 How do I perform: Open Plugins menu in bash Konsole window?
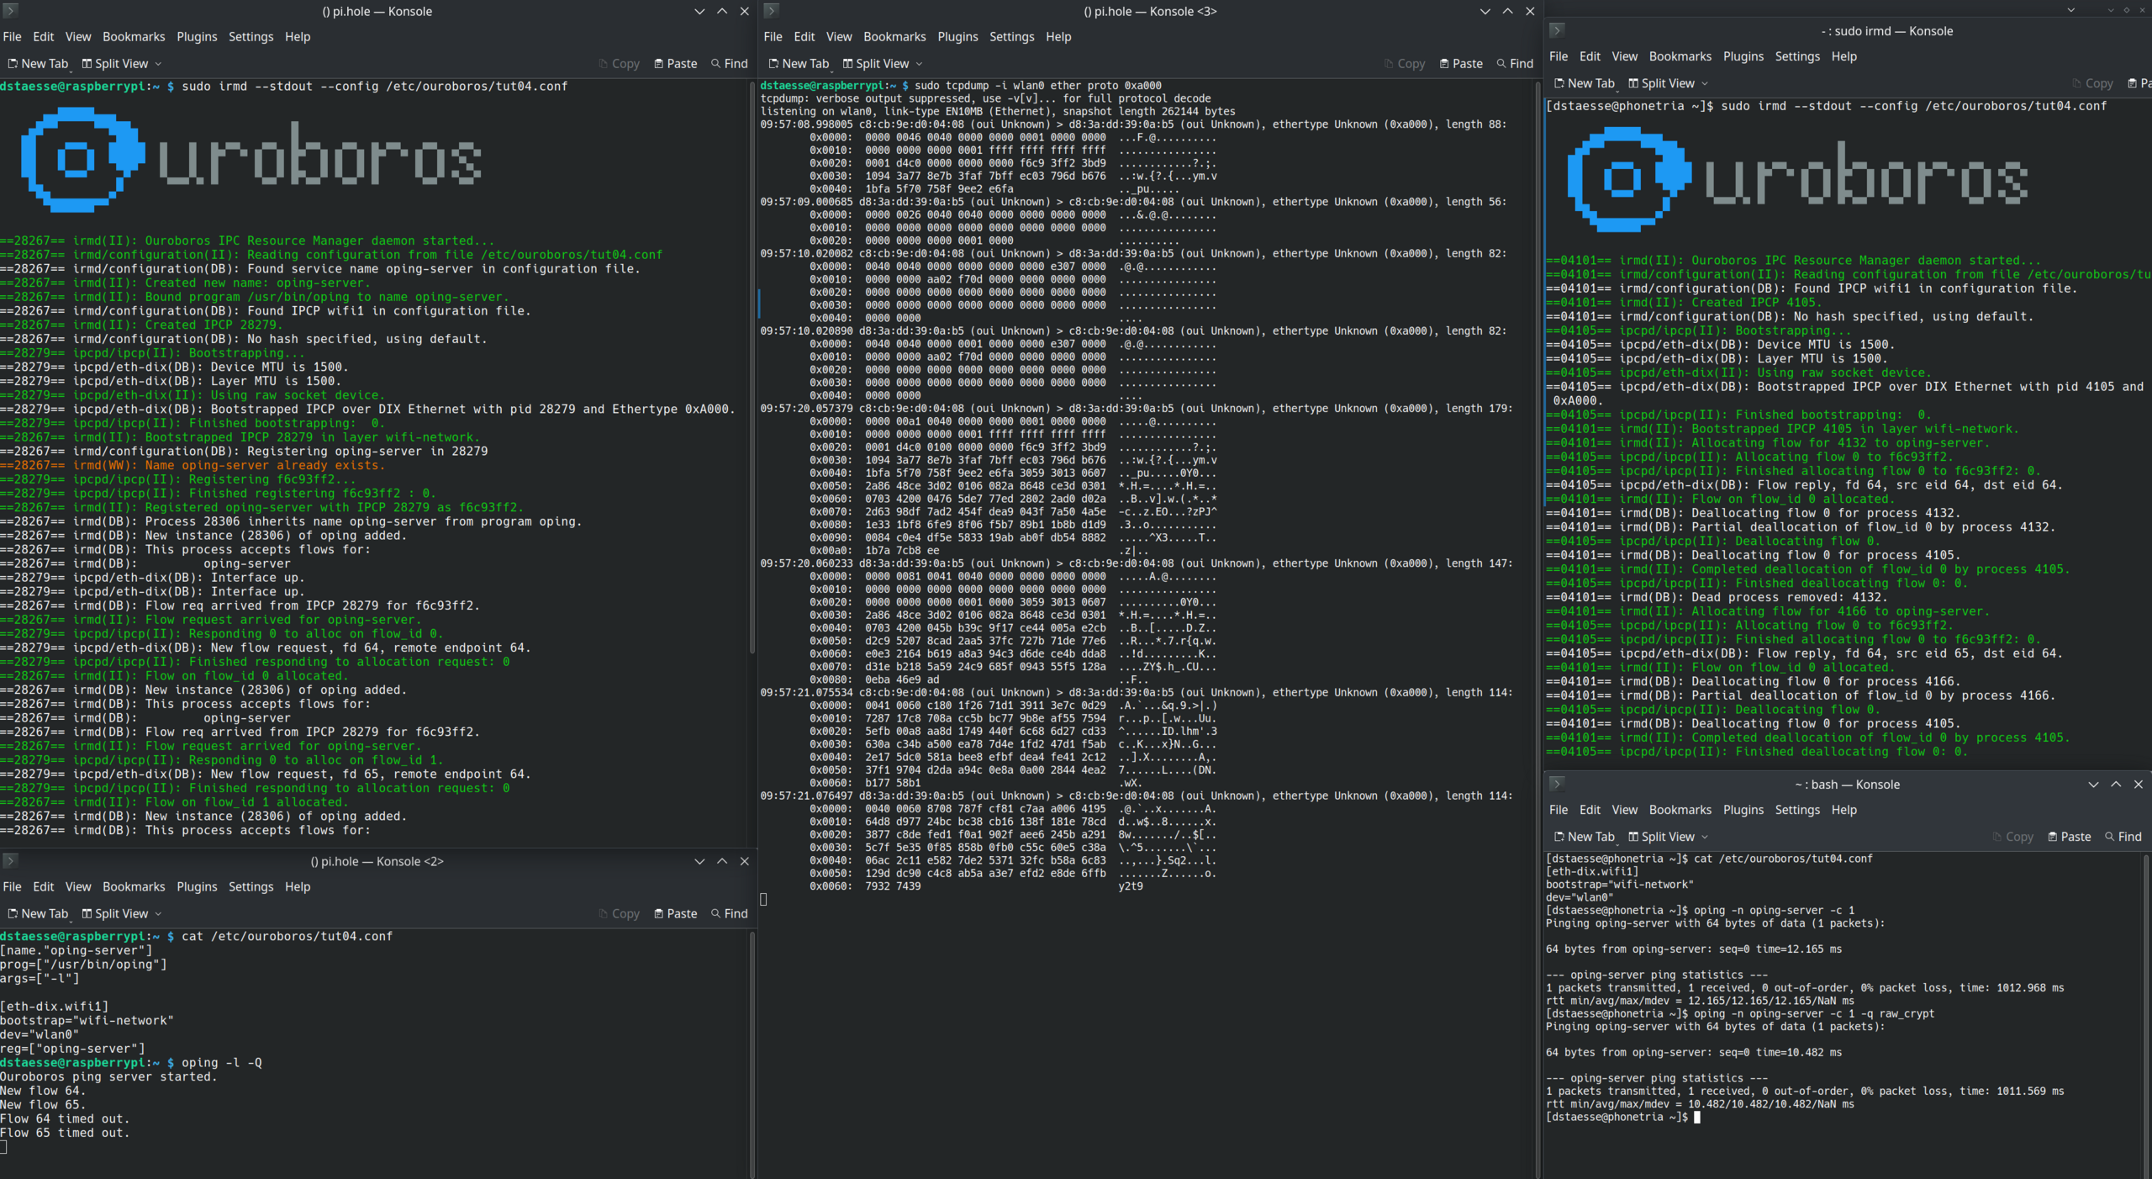click(x=1743, y=810)
